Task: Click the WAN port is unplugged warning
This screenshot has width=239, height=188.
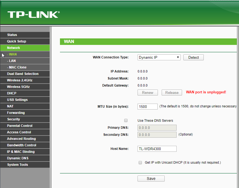Action: click(x=206, y=92)
